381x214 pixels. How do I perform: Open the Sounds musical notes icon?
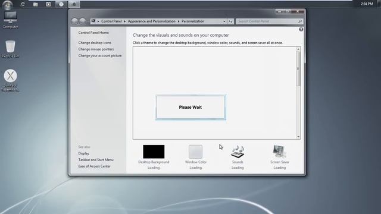238,151
